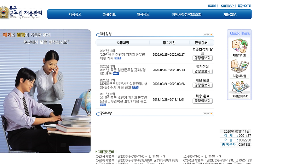This screenshot has width=283, height=164.
Task: Click the 최종합격자 발표 status text
Action: click(x=202, y=51)
